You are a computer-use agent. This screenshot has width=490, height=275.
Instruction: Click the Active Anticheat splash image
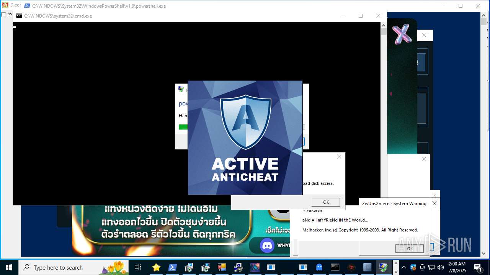(x=245, y=137)
